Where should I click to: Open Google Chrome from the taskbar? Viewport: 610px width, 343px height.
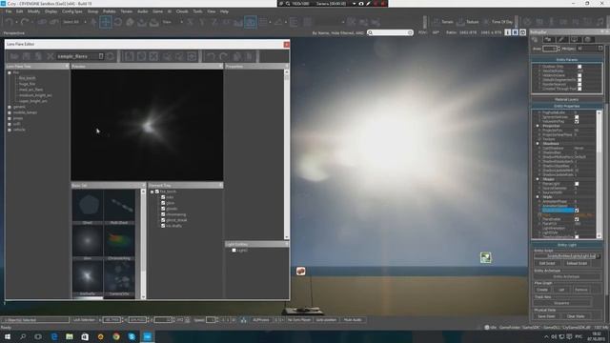(116, 336)
